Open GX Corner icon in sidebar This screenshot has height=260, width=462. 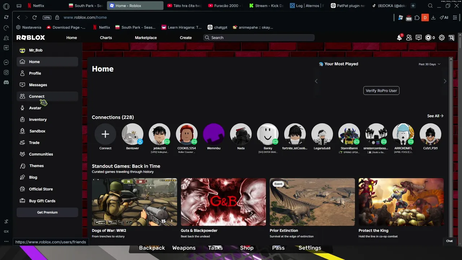6,231
